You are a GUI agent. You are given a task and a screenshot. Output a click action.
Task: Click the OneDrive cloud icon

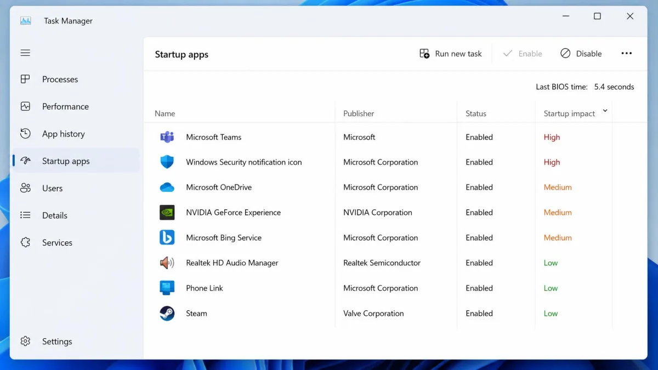[167, 187]
